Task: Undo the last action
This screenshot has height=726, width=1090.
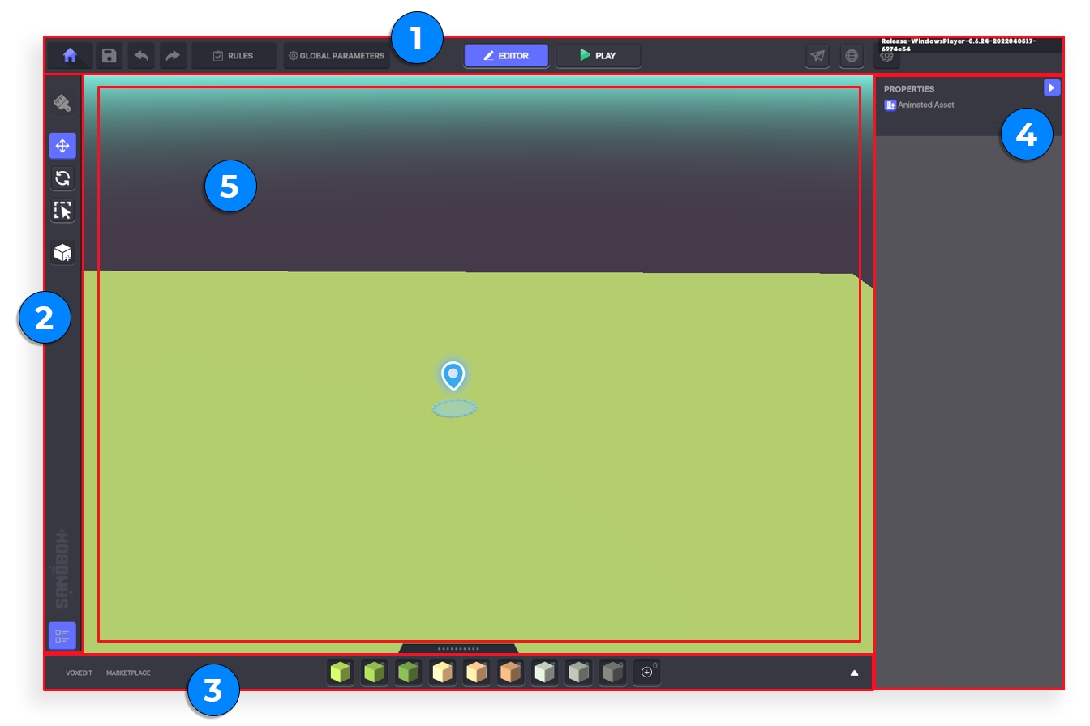Action: 141,56
